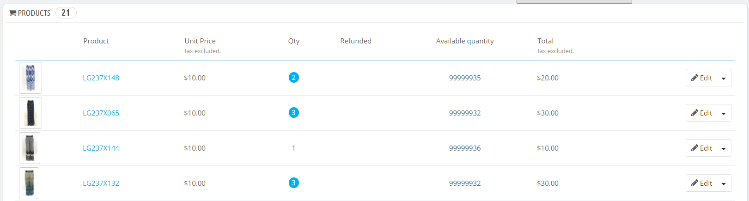749x201 pixels.
Task: Click the Edit button for LG237X144
Action: click(701, 148)
